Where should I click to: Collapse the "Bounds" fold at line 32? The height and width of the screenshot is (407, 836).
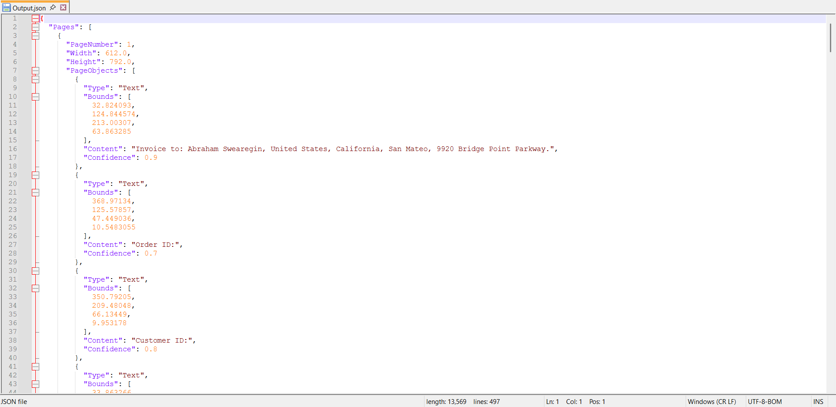tap(35, 288)
